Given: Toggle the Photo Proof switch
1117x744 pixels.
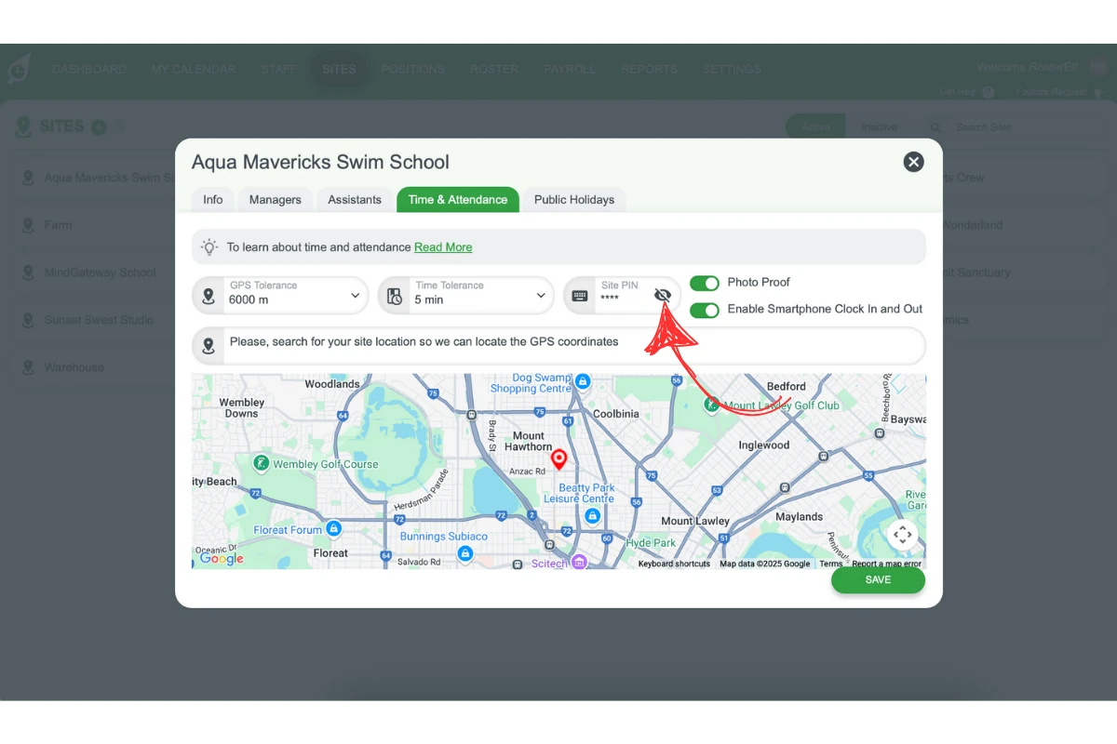Looking at the screenshot, I should pos(705,283).
